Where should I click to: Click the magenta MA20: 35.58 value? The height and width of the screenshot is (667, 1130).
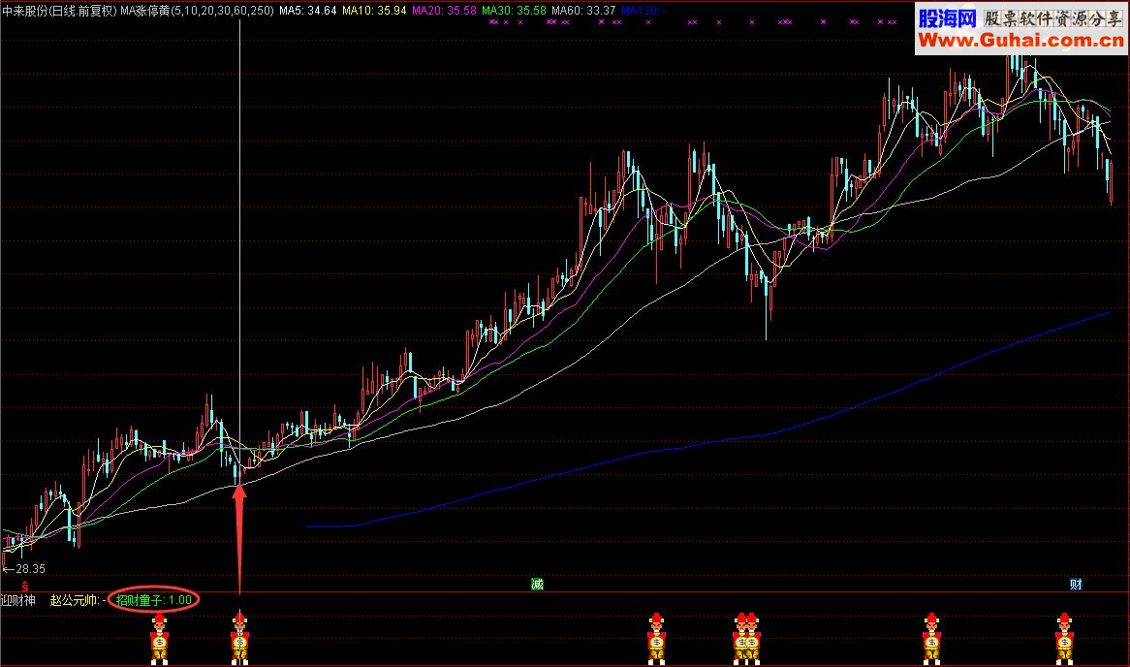click(444, 11)
